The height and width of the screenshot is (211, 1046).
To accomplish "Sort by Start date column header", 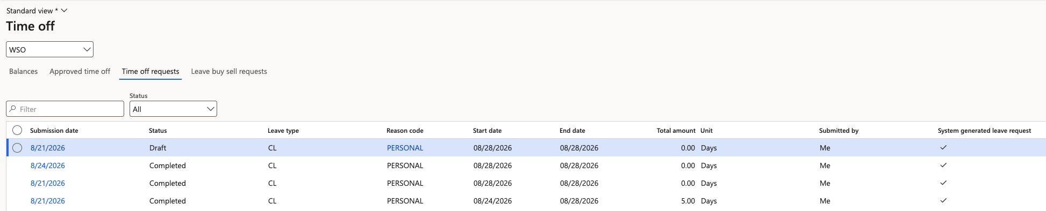I will (x=487, y=131).
